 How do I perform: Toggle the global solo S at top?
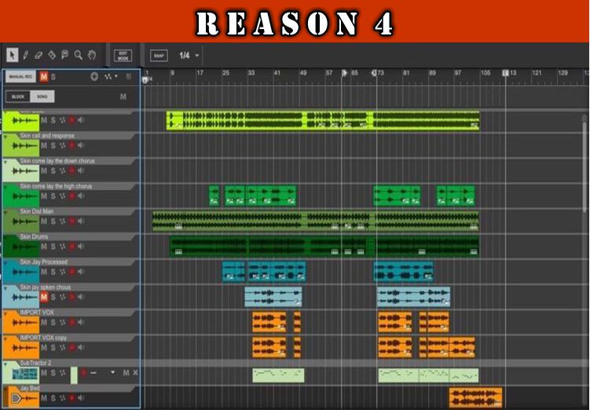[x=53, y=77]
